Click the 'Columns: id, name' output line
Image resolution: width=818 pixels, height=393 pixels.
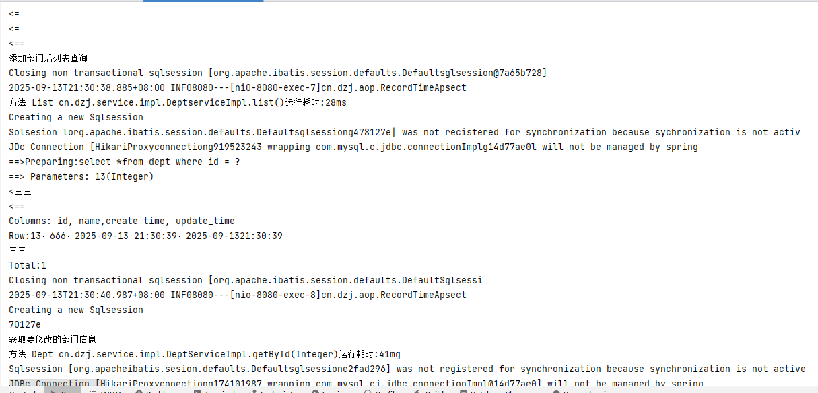121,221
